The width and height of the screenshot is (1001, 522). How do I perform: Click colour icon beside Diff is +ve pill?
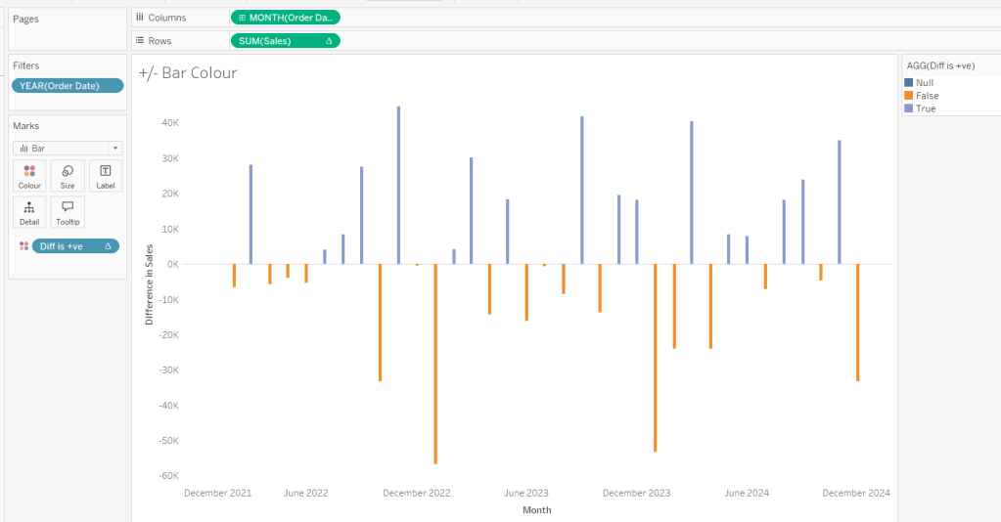tap(23, 246)
